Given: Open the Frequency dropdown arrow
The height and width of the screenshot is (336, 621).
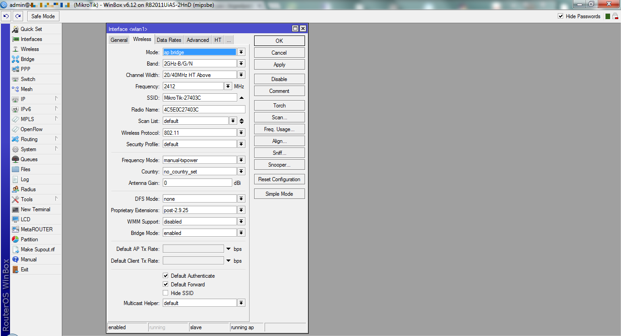Looking at the screenshot, I should tap(228, 87).
